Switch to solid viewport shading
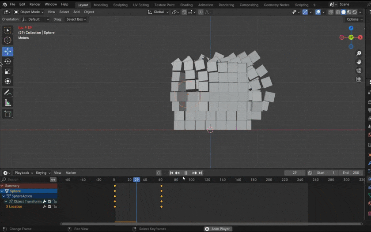Image resolution: width=371 pixels, height=232 pixels. (x=344, y=12)
